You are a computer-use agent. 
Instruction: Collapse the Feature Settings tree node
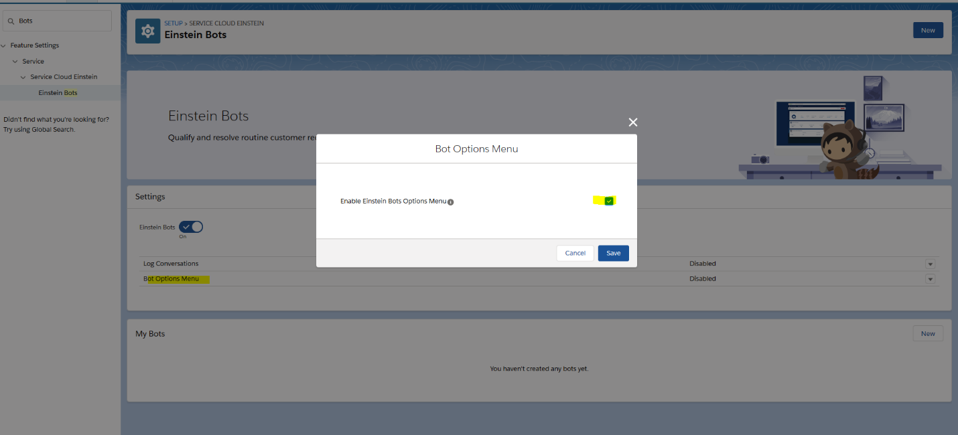4,46
